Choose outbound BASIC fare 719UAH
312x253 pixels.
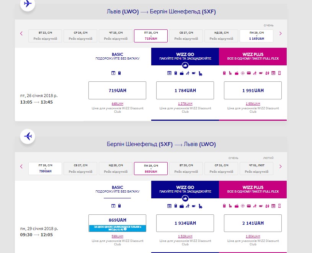point(117,91)
